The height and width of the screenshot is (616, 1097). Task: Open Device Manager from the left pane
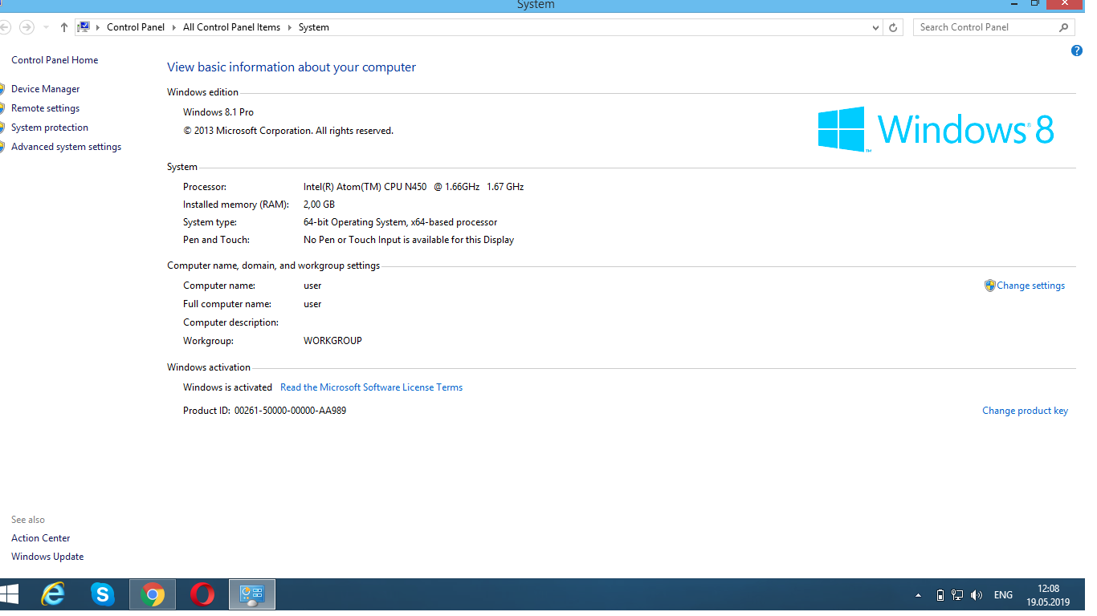tap(46, 89)
